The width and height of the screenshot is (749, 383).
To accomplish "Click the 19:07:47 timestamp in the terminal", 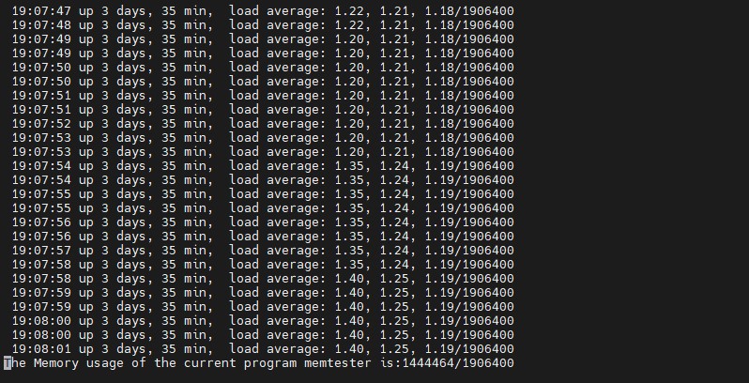I will [41, 10].
